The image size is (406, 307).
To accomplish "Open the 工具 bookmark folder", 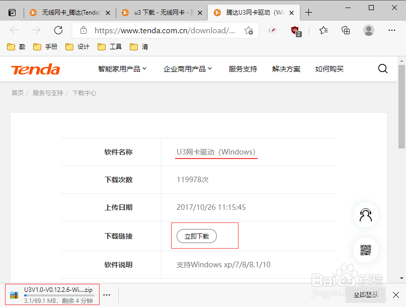I will tap(110, 47).
